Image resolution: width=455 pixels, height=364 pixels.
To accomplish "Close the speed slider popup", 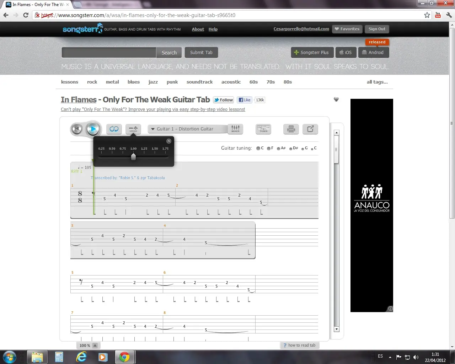I will 169,141.
